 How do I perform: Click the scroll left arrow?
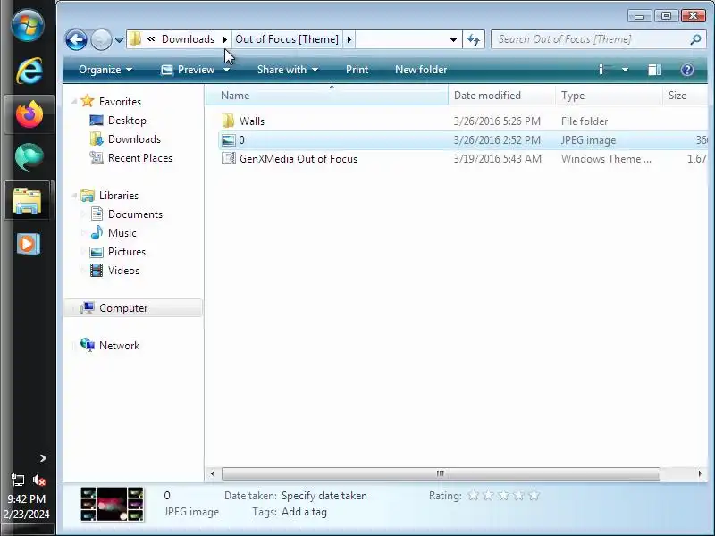(x=213, y=473)
